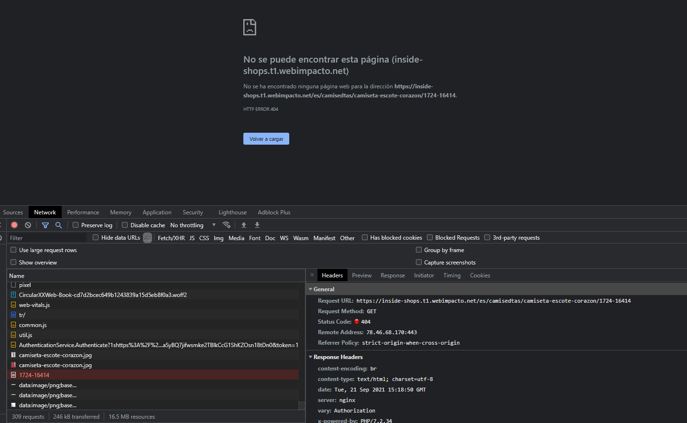Open the Timing detail tab
Screen dimensions: 687x423
tap(452, 275)
